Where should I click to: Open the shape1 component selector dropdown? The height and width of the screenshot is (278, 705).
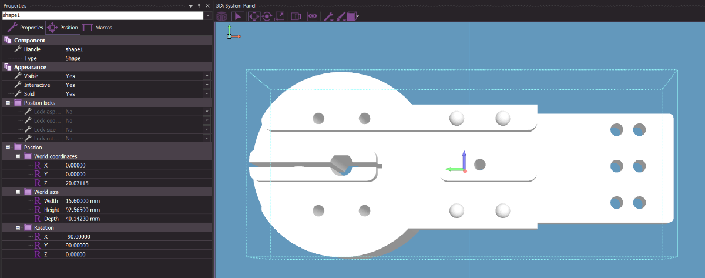[207, 15]
